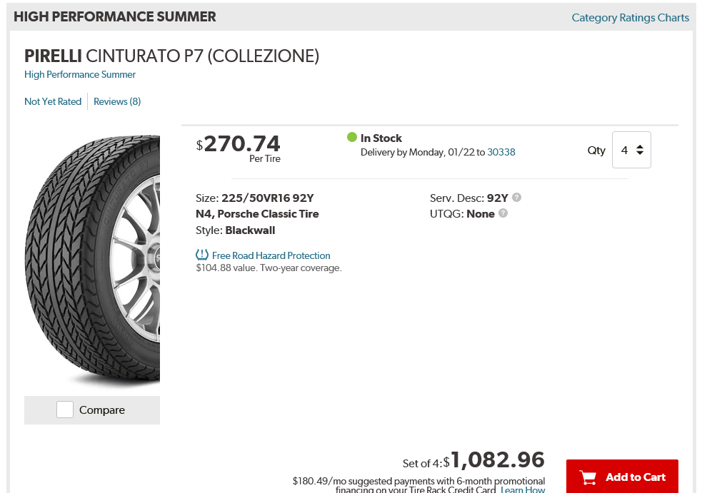Tick the Compare checkbox
Viewport: 707px width, 493px height.
65,410
